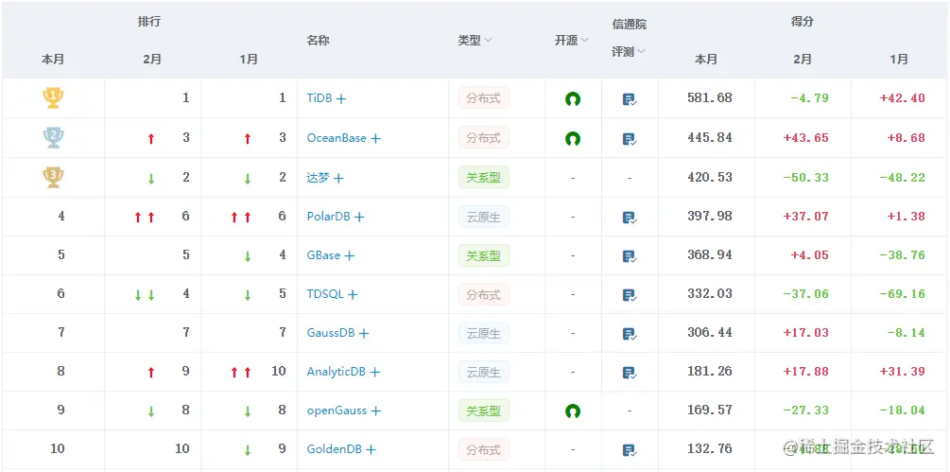Click the open source icon in openGauss row

coord(573,411)
